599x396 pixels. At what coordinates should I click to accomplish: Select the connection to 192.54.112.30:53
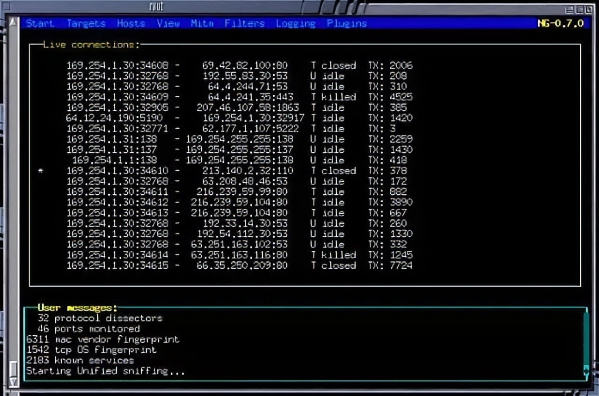(x=239, y=234)
